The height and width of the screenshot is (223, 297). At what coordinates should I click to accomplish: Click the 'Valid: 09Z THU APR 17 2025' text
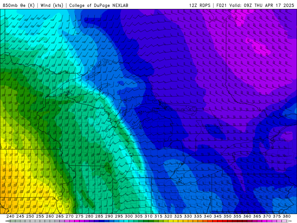pos(262,5)
